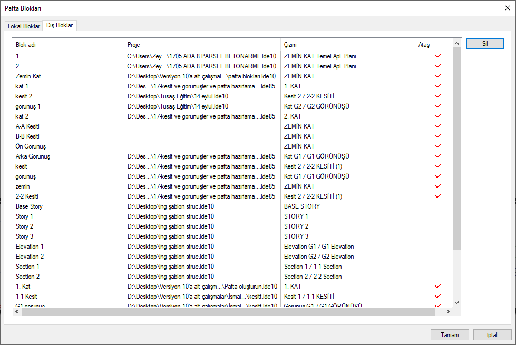Confirm with the Tamam button

click(449, 334)
